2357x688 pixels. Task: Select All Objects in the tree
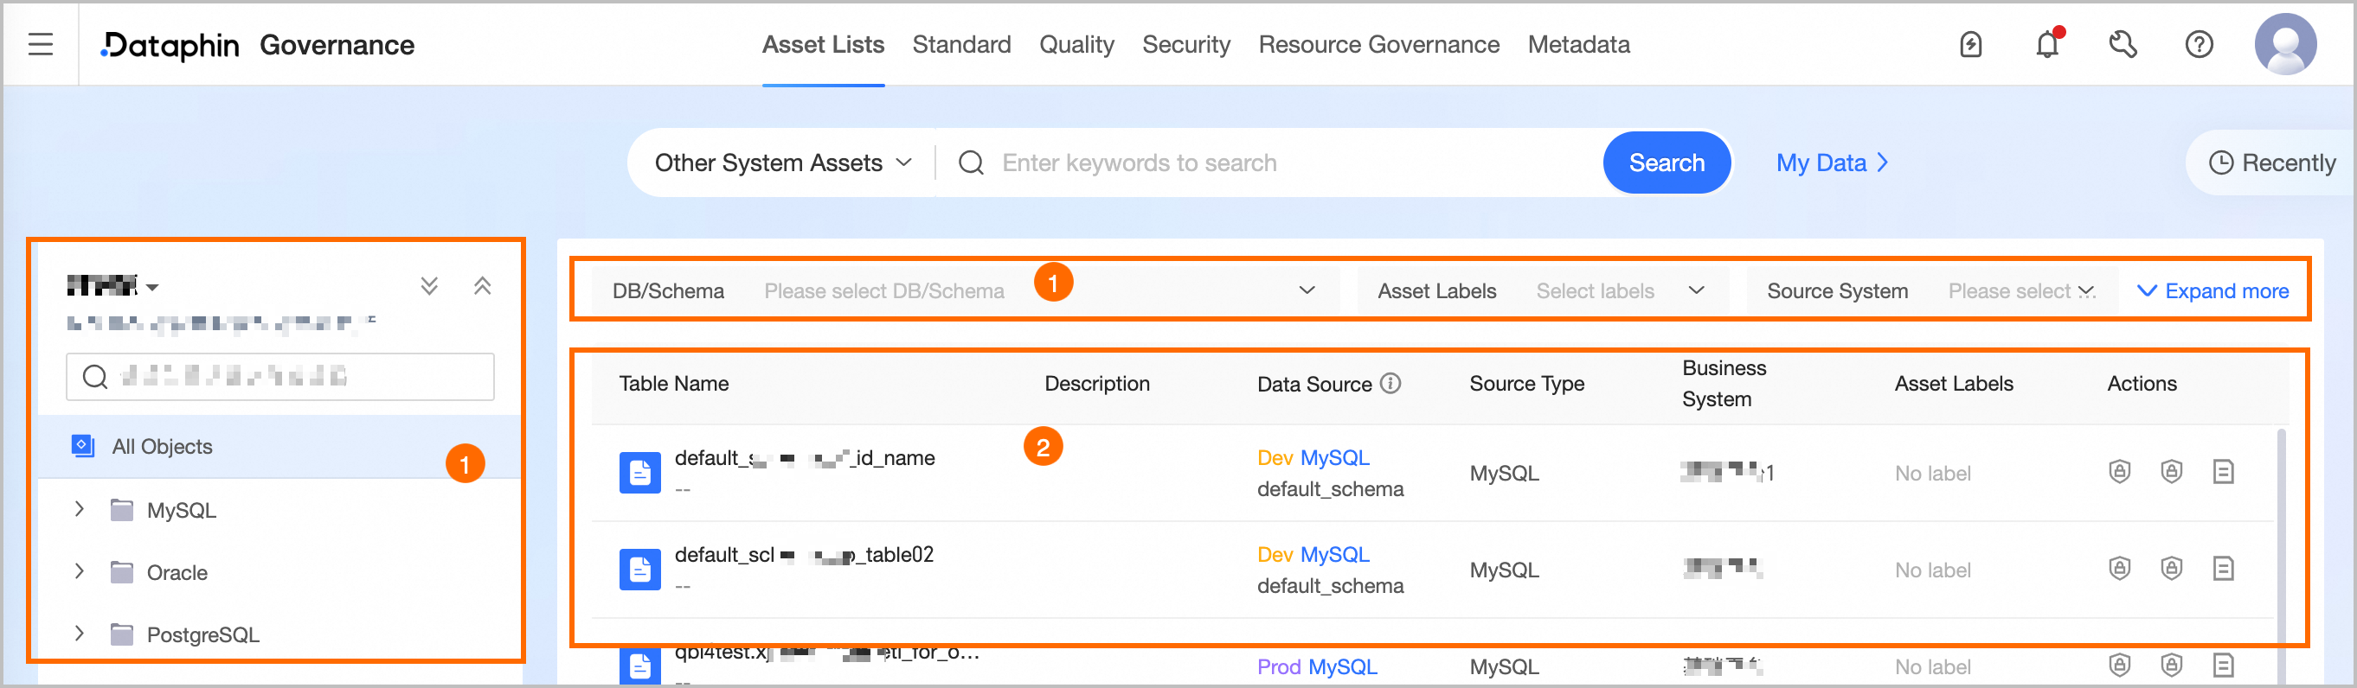[x=279, y=446]
